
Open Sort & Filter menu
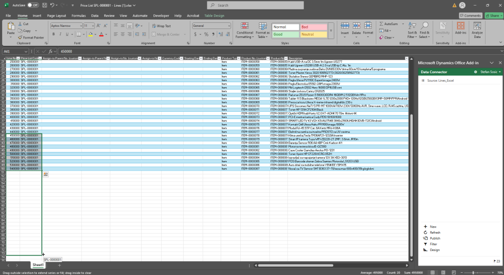[x=412, y=31]
